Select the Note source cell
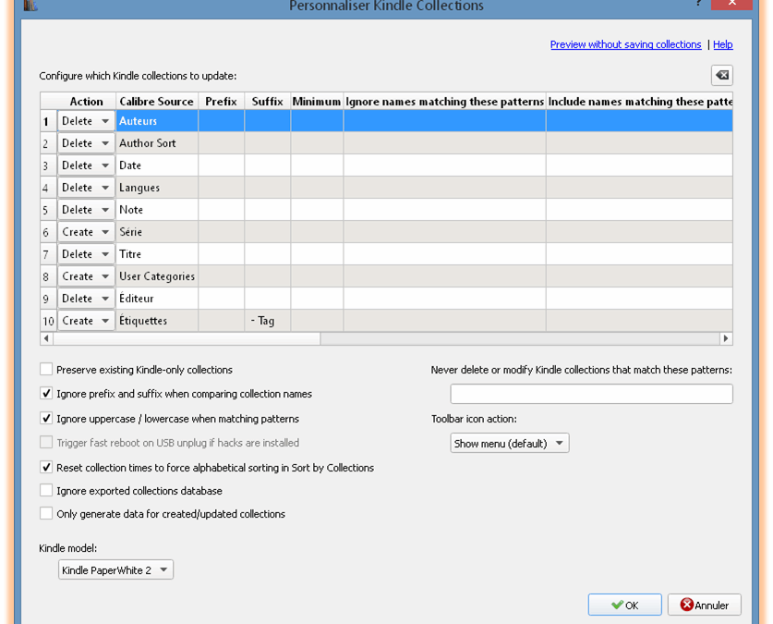The image size is (773, 624). [x=157, y=210]
